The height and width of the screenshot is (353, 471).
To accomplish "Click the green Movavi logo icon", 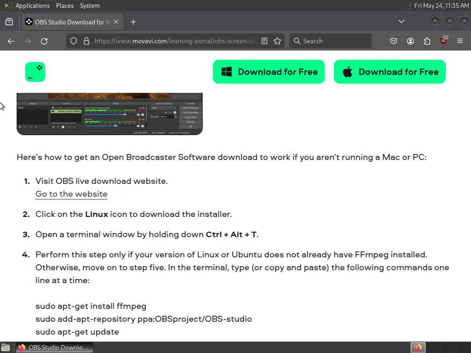I will click(x=35, y=72).
